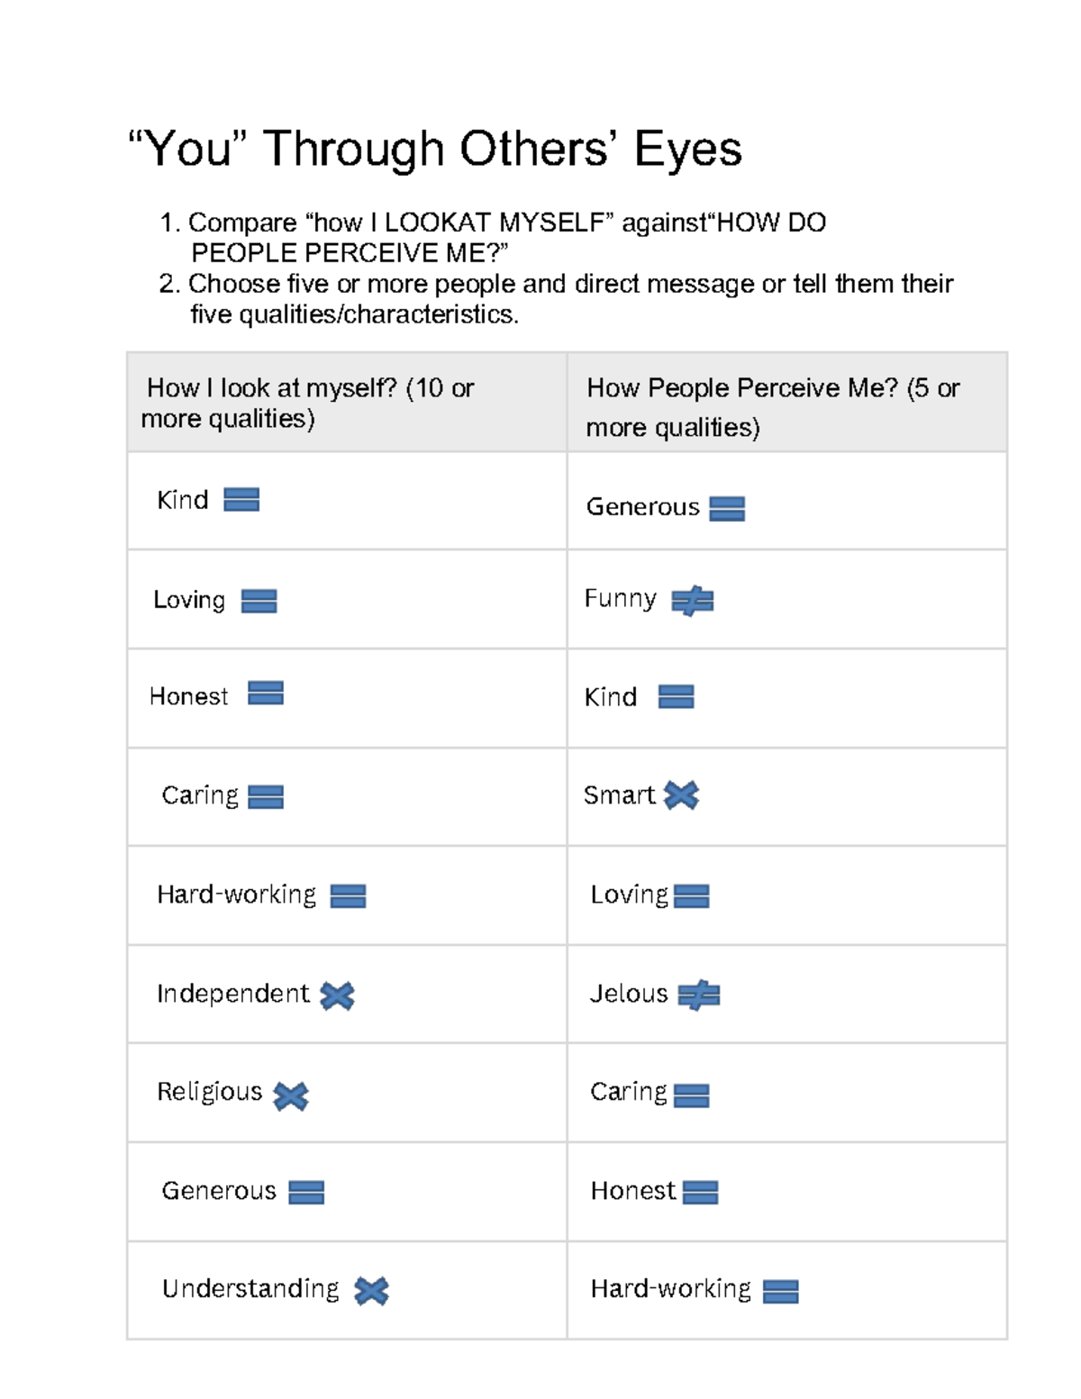This screenshot has height=1399, width=1081.
Task: Select the X mark next to Understanding
Action: coord(371,1291)
